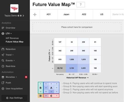Expand the Trend submenu arrow
Viewport: 124px width, 102px height.
coord(13,55)
